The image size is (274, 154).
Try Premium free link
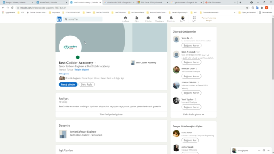208,19
